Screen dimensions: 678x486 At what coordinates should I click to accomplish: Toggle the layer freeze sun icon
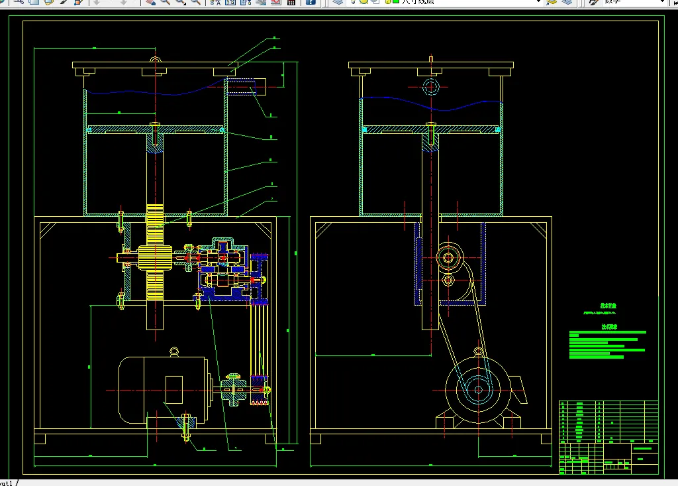click(x=363, y=2)
